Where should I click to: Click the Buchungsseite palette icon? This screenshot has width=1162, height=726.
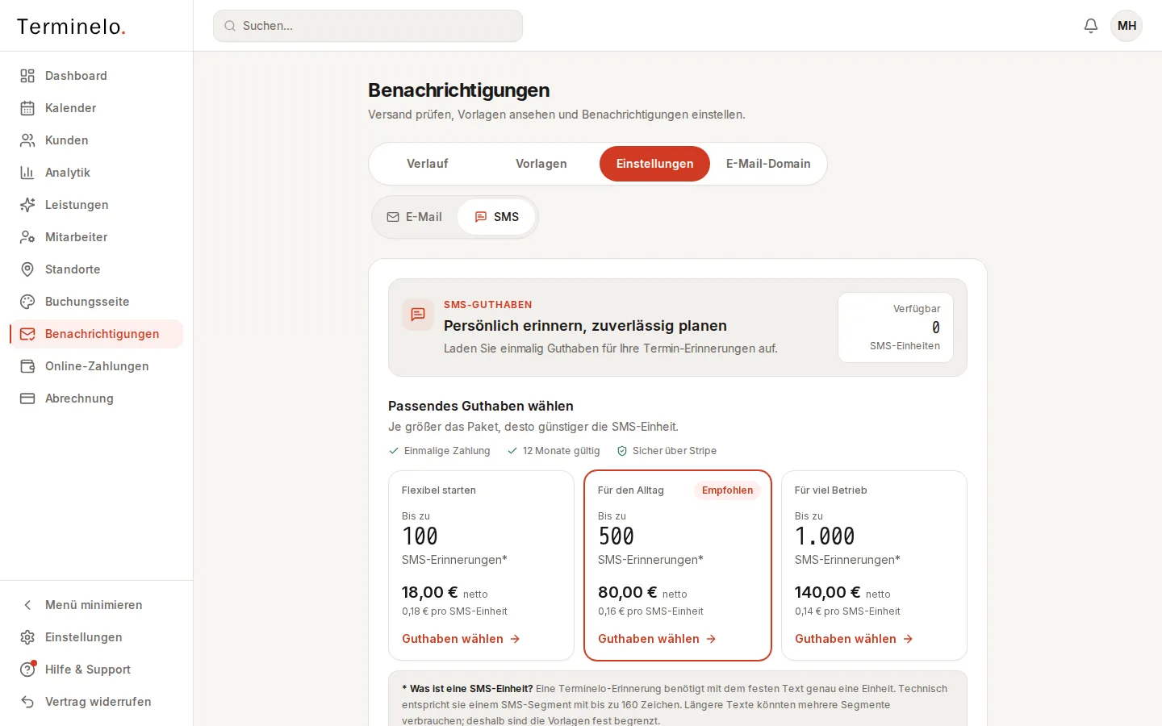pos(27,302)
